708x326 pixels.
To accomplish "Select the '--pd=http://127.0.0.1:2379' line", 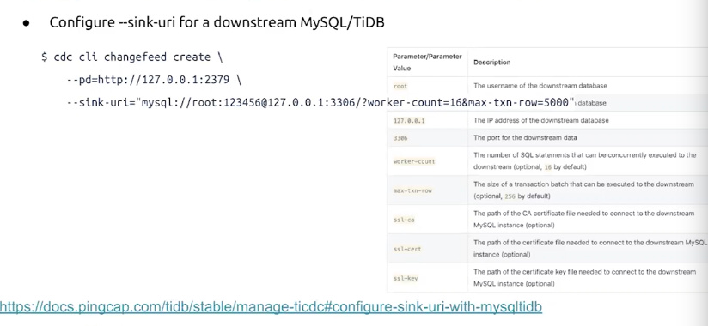I will (154, 80).
